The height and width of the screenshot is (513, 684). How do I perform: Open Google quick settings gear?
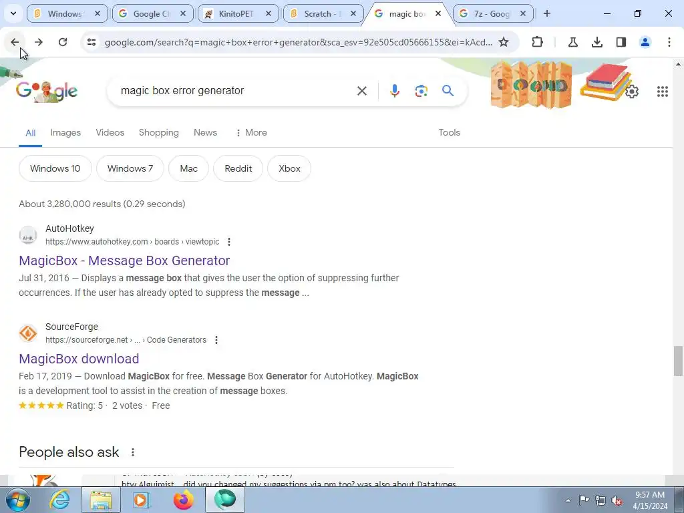tap(632, 91)
